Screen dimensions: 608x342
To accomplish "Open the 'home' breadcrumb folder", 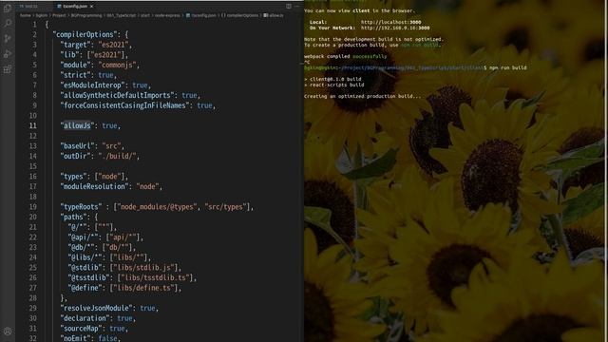I will [26, 15].
